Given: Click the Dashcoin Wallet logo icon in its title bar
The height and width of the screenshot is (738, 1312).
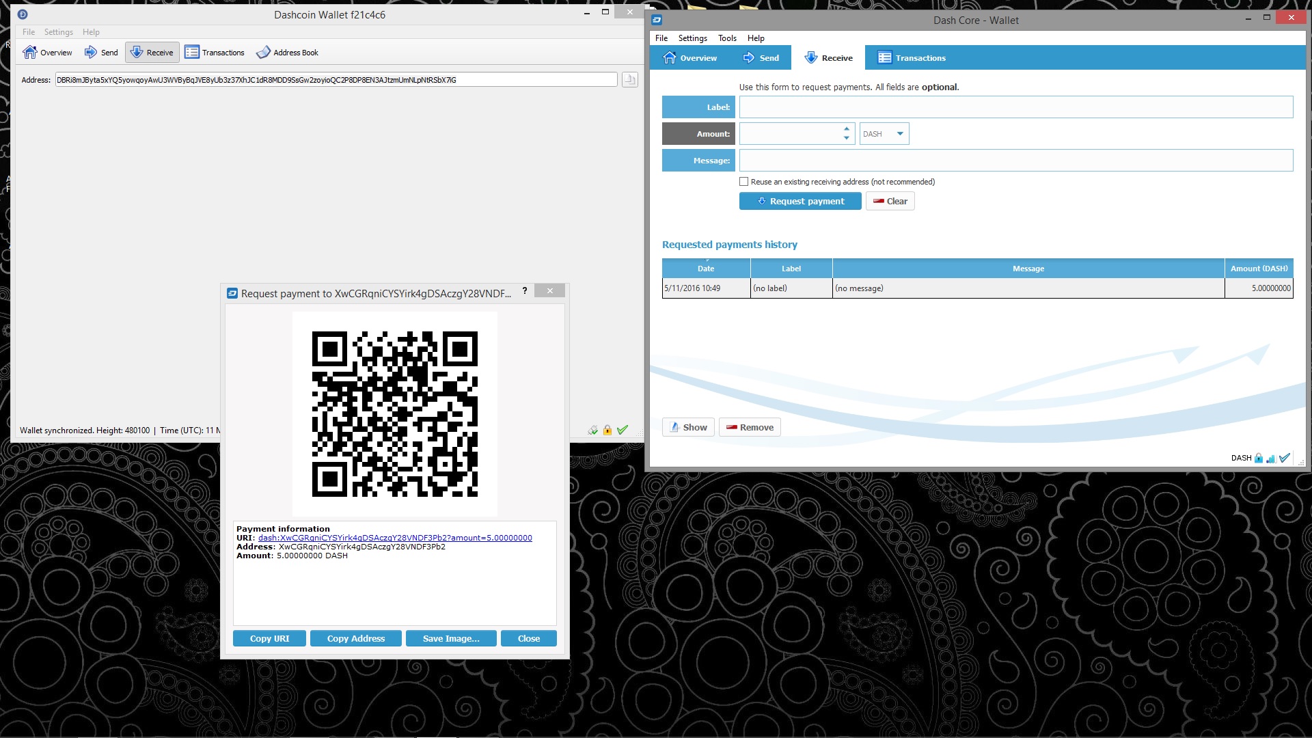Looking at the screenshot, I should pos(23,14).
